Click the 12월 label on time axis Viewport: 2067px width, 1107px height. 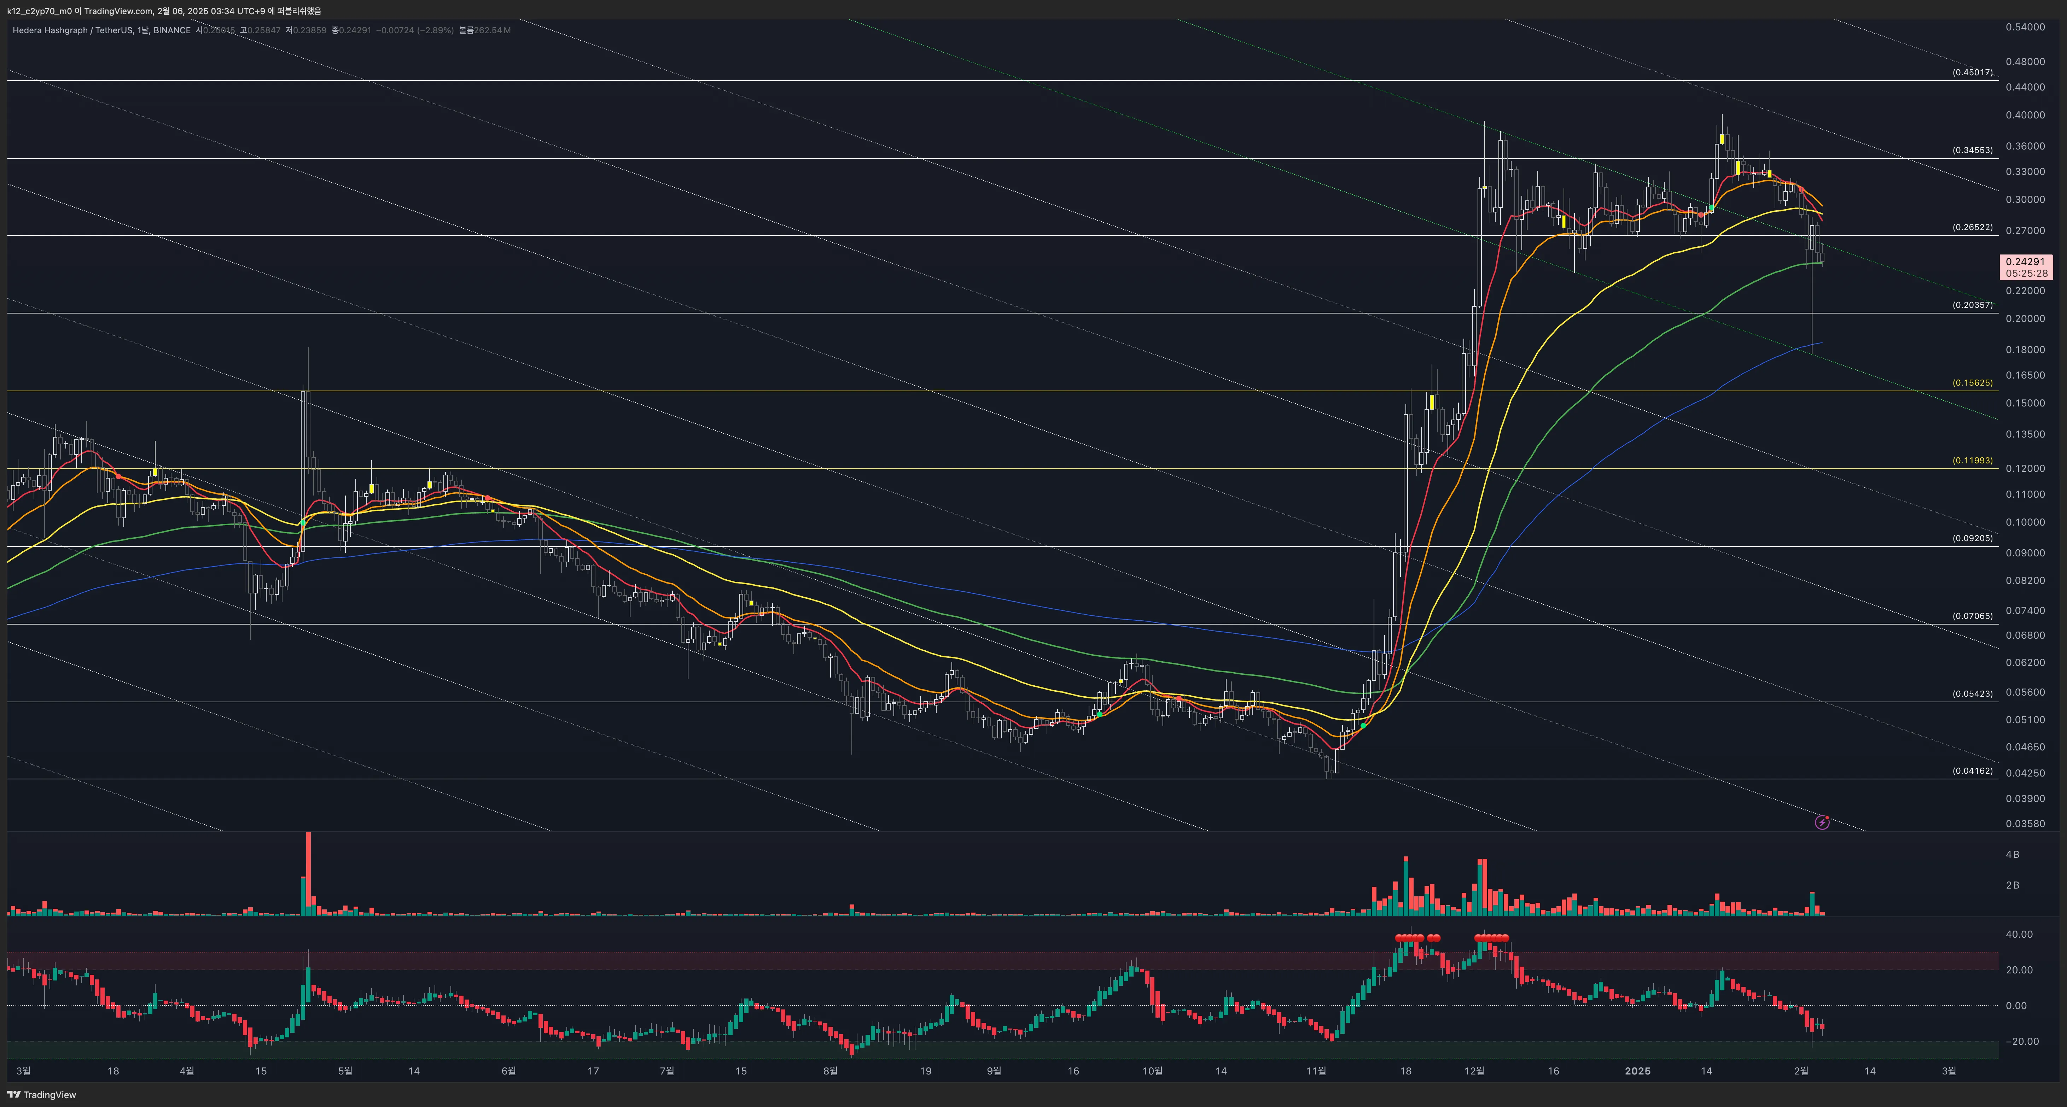point(1474,1072)
